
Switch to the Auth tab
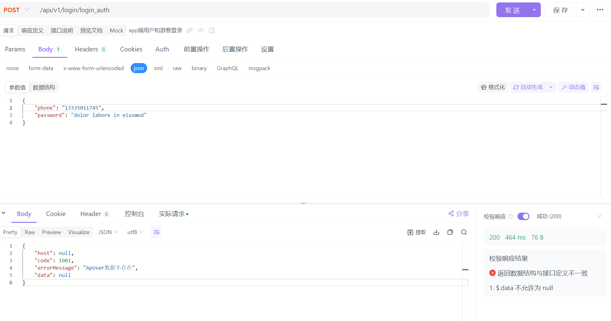click(162, 49)
